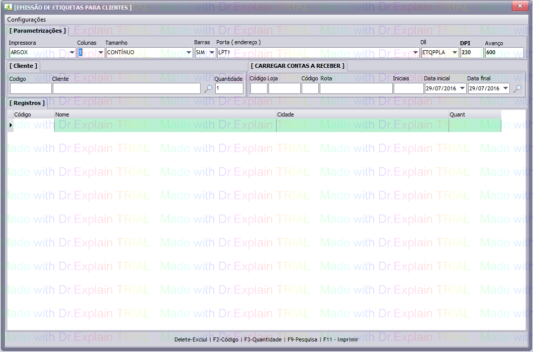Image resolution: width=533 pixels, height=352 pixels.
Task: Select the Registros tab
Action: click(x=27, y=103)
